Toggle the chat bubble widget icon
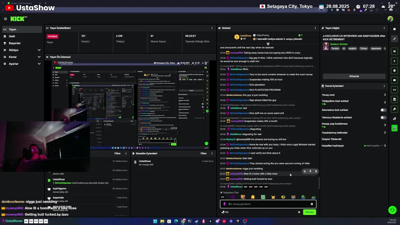The width and height of the screenshot is (400, 225). click(394, 80)
